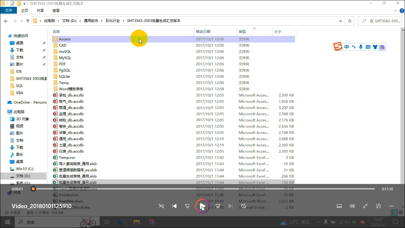Expand the breadcrumb chevron after 石化行业

click(x=123, y=21)
